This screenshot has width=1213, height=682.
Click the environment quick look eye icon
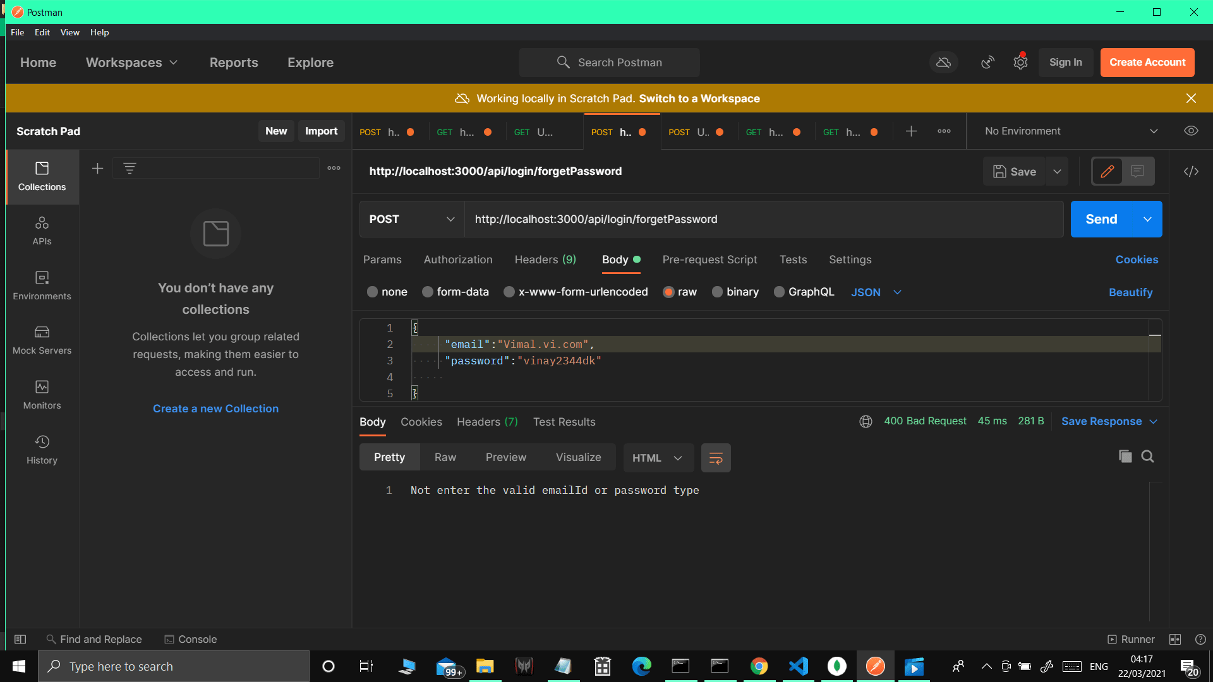(x=1191, y=131)
